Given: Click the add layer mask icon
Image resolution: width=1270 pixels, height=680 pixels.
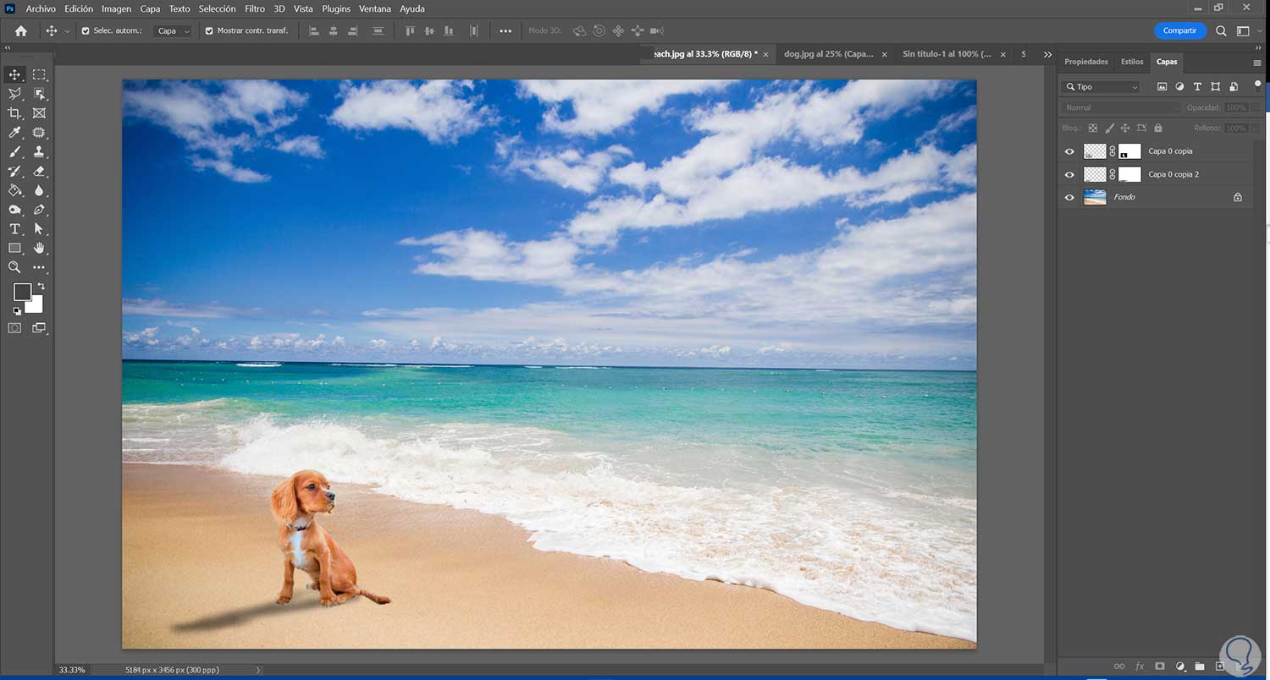Looking at the screenshot, I should pyautogui.click(x=1160, y=666).
